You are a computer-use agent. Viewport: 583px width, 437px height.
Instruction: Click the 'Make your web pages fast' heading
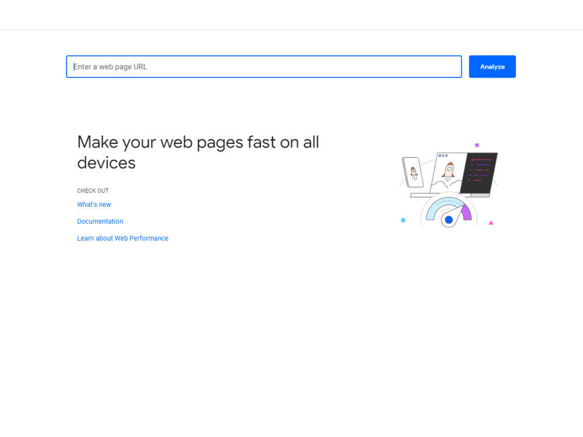[198, 152]
